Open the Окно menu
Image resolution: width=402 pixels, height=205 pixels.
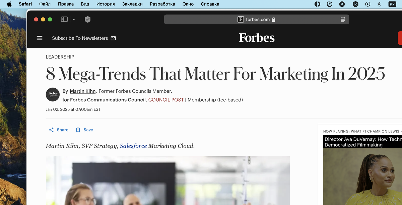click(188, 4)
